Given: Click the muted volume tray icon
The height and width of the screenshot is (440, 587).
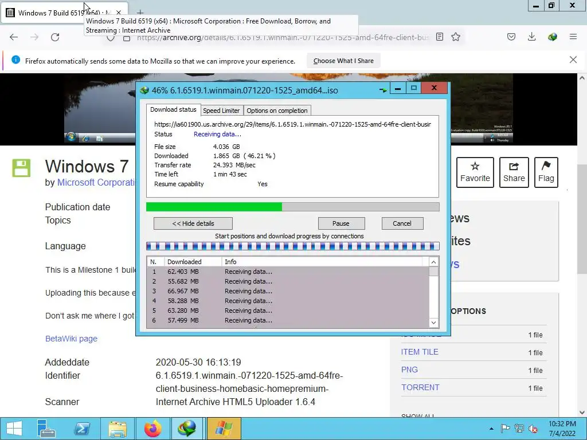Looking at the screenshot, I should 533,429.
